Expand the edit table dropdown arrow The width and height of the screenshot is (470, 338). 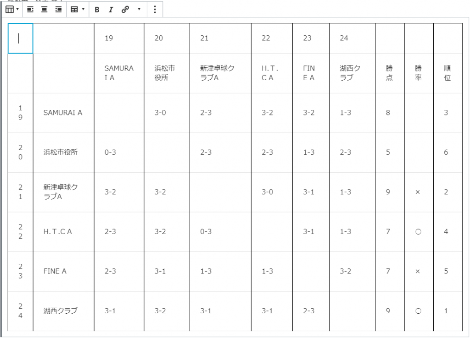83,9
